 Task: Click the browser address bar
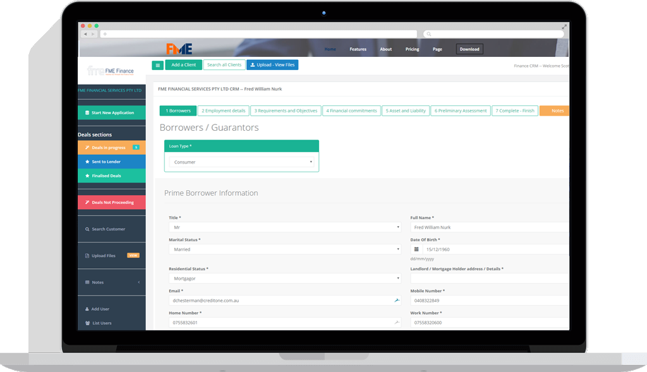pos(258,34)
